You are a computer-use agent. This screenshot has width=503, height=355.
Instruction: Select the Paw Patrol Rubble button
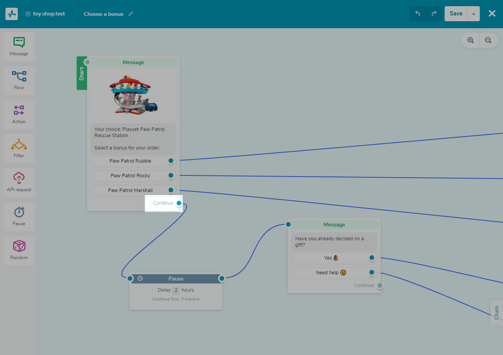tap(130, 161)
